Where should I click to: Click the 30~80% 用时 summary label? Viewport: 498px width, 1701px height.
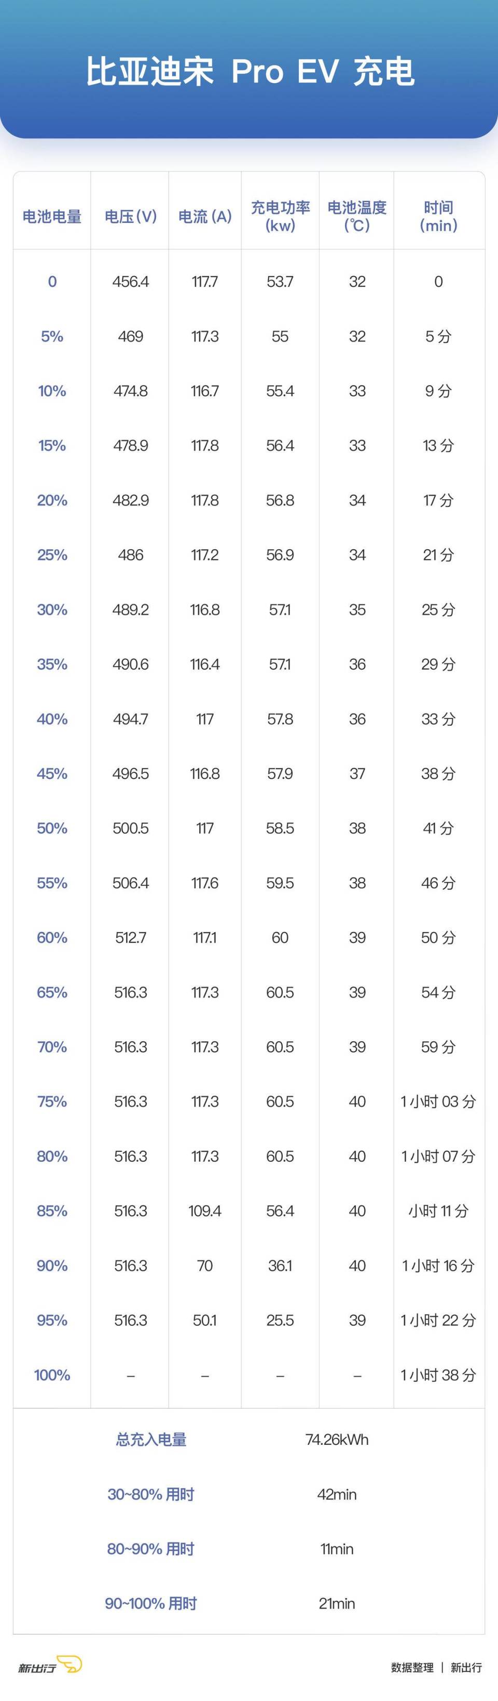coord(151,1494)
